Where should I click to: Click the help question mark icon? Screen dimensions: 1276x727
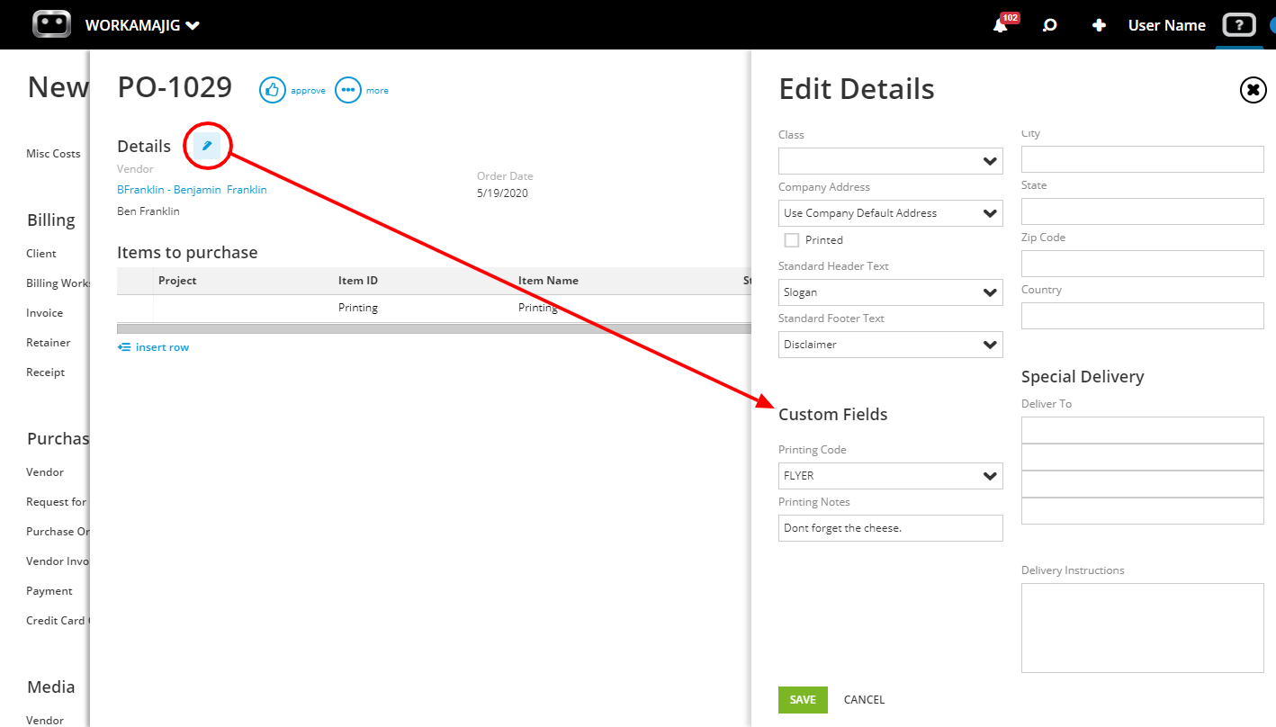tap(1238, 25)
